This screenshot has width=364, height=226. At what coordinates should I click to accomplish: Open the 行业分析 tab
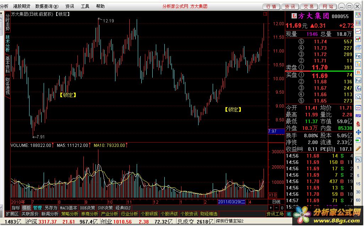(x=130, y=214)
